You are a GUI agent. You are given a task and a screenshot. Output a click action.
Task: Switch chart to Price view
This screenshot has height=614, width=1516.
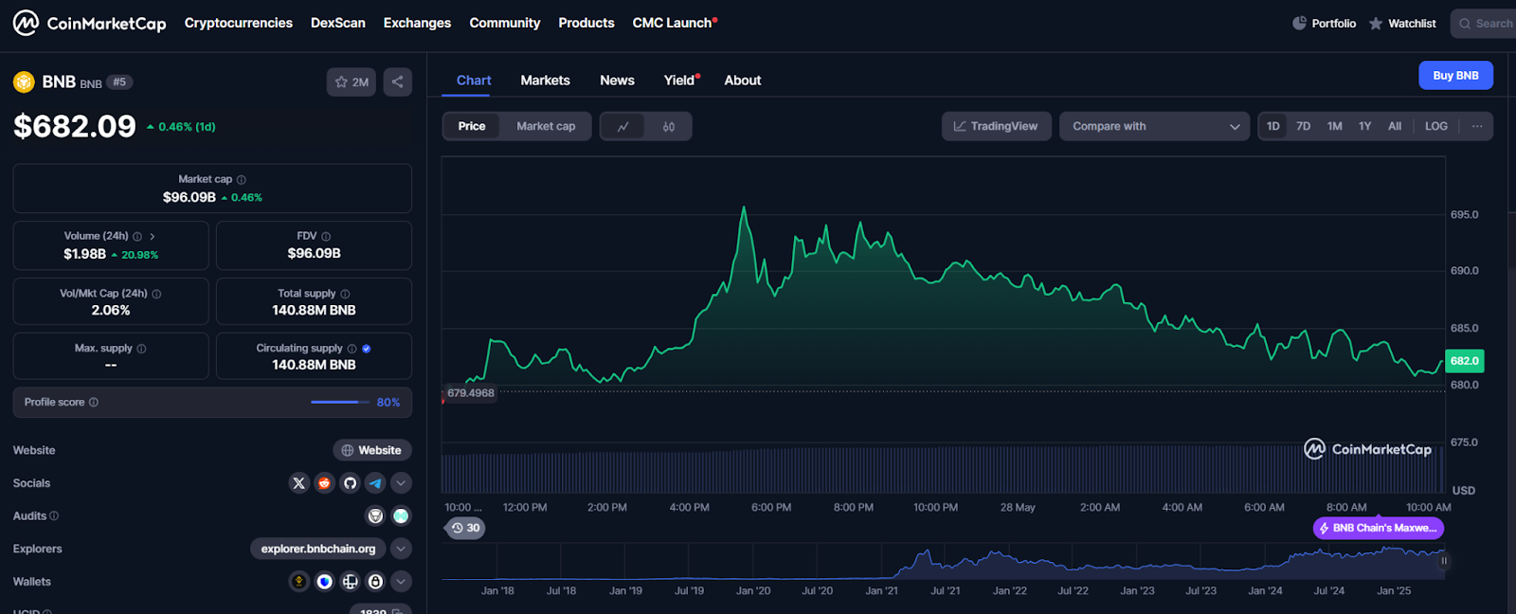pyautogui.click(x=472, y=126)
